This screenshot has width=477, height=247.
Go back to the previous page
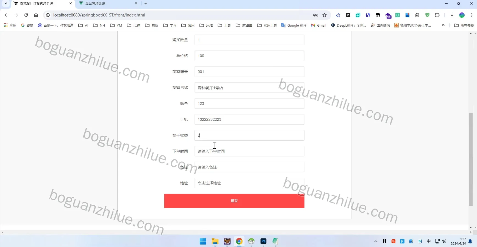point(6,15)
